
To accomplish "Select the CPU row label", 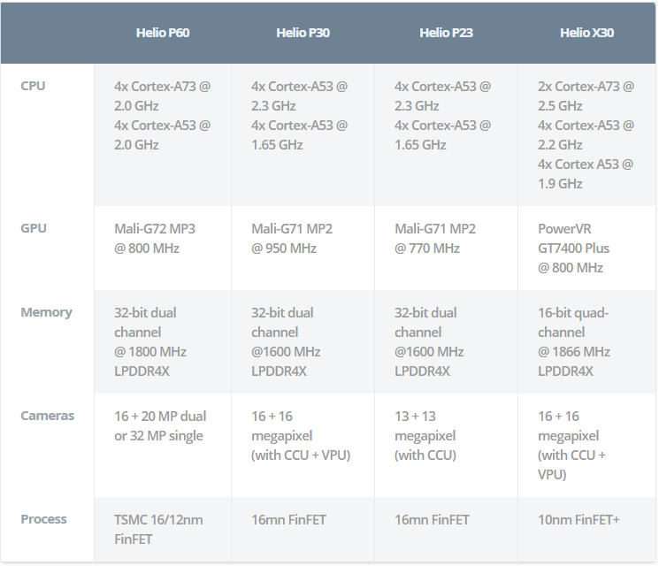I will click(x=33, y=86).
